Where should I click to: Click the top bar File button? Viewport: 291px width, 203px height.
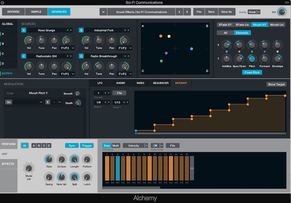[x=199, y=12]
